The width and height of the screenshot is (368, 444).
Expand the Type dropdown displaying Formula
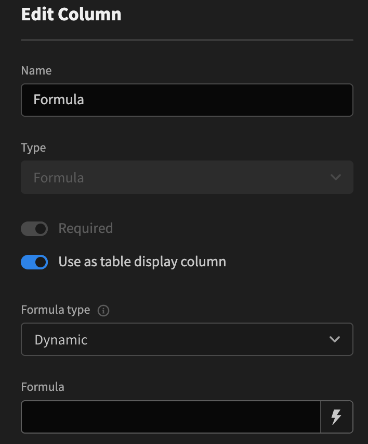187,177
